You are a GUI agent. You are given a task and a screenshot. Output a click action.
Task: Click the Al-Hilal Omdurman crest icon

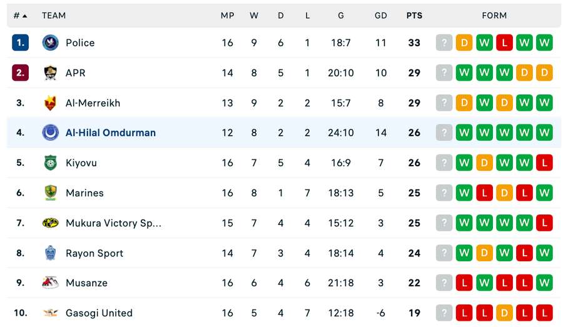pyautogui.click(x=50, y=133)
